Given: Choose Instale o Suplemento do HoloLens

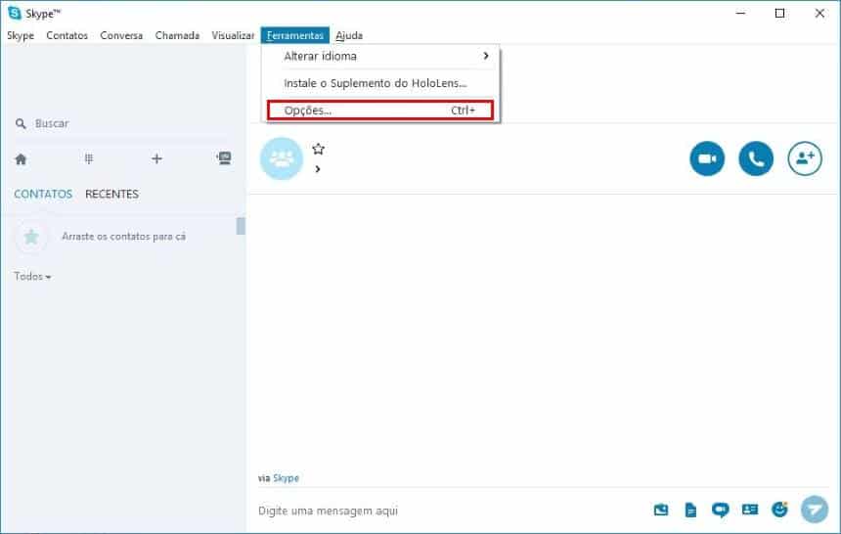Looking at the screenshot, I should point(376,83).
